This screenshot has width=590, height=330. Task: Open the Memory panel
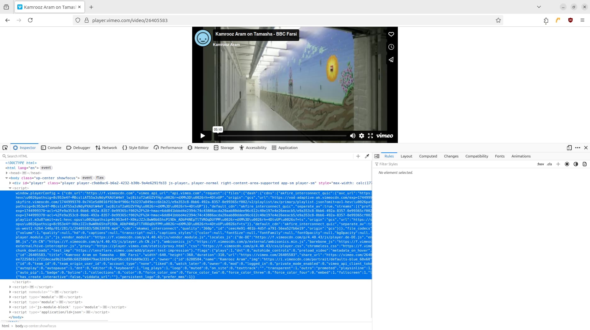[x=198, y=148]
